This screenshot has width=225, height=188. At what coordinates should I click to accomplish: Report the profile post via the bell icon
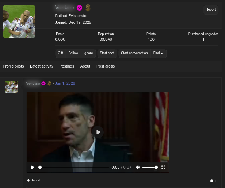coord(34,180)
